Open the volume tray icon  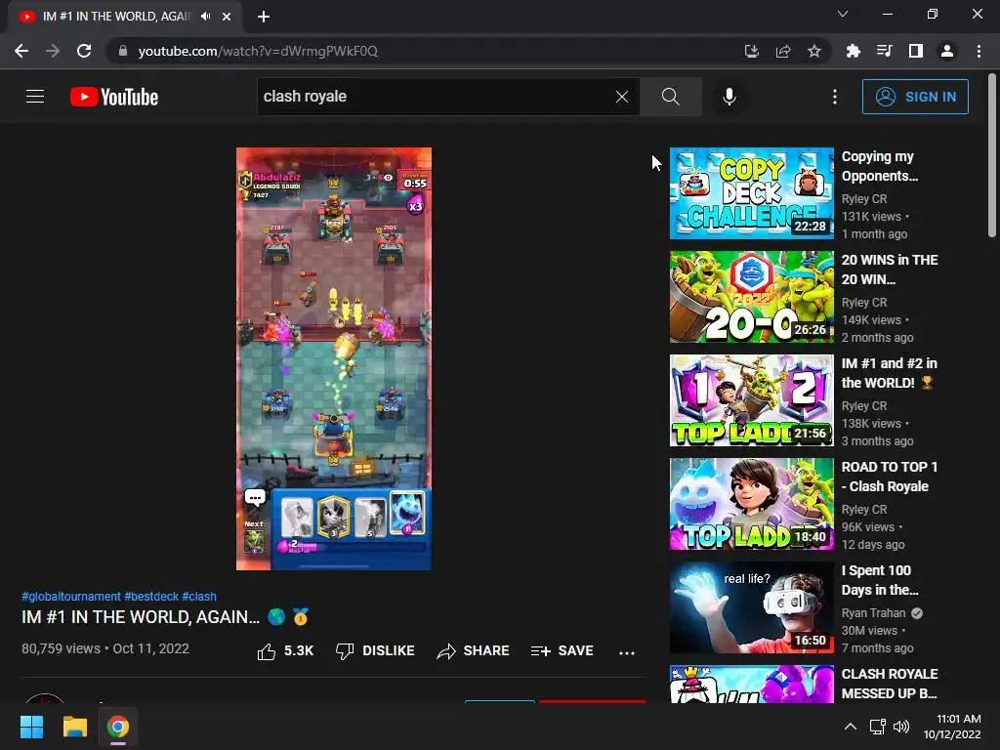pyautogui.click(x=901, y=727)
